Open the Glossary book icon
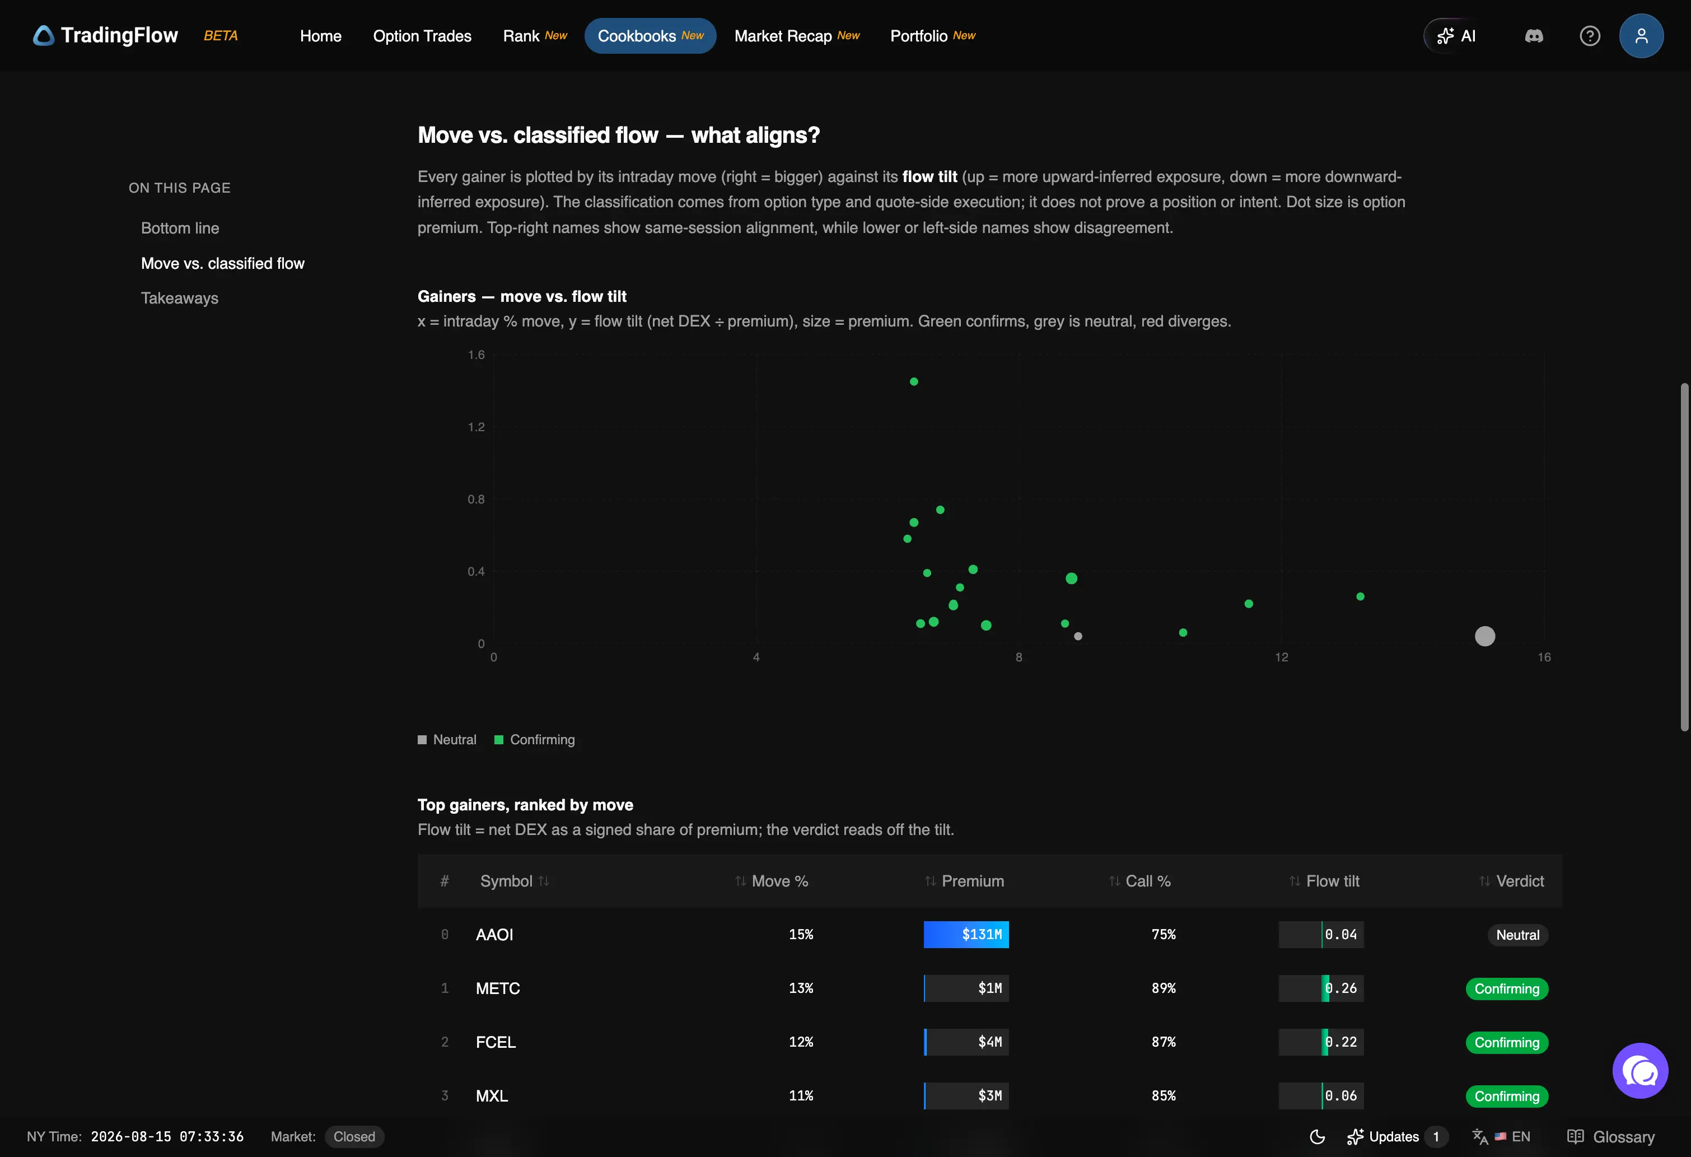The image size is (1691, 1157). [1575, 1137]
